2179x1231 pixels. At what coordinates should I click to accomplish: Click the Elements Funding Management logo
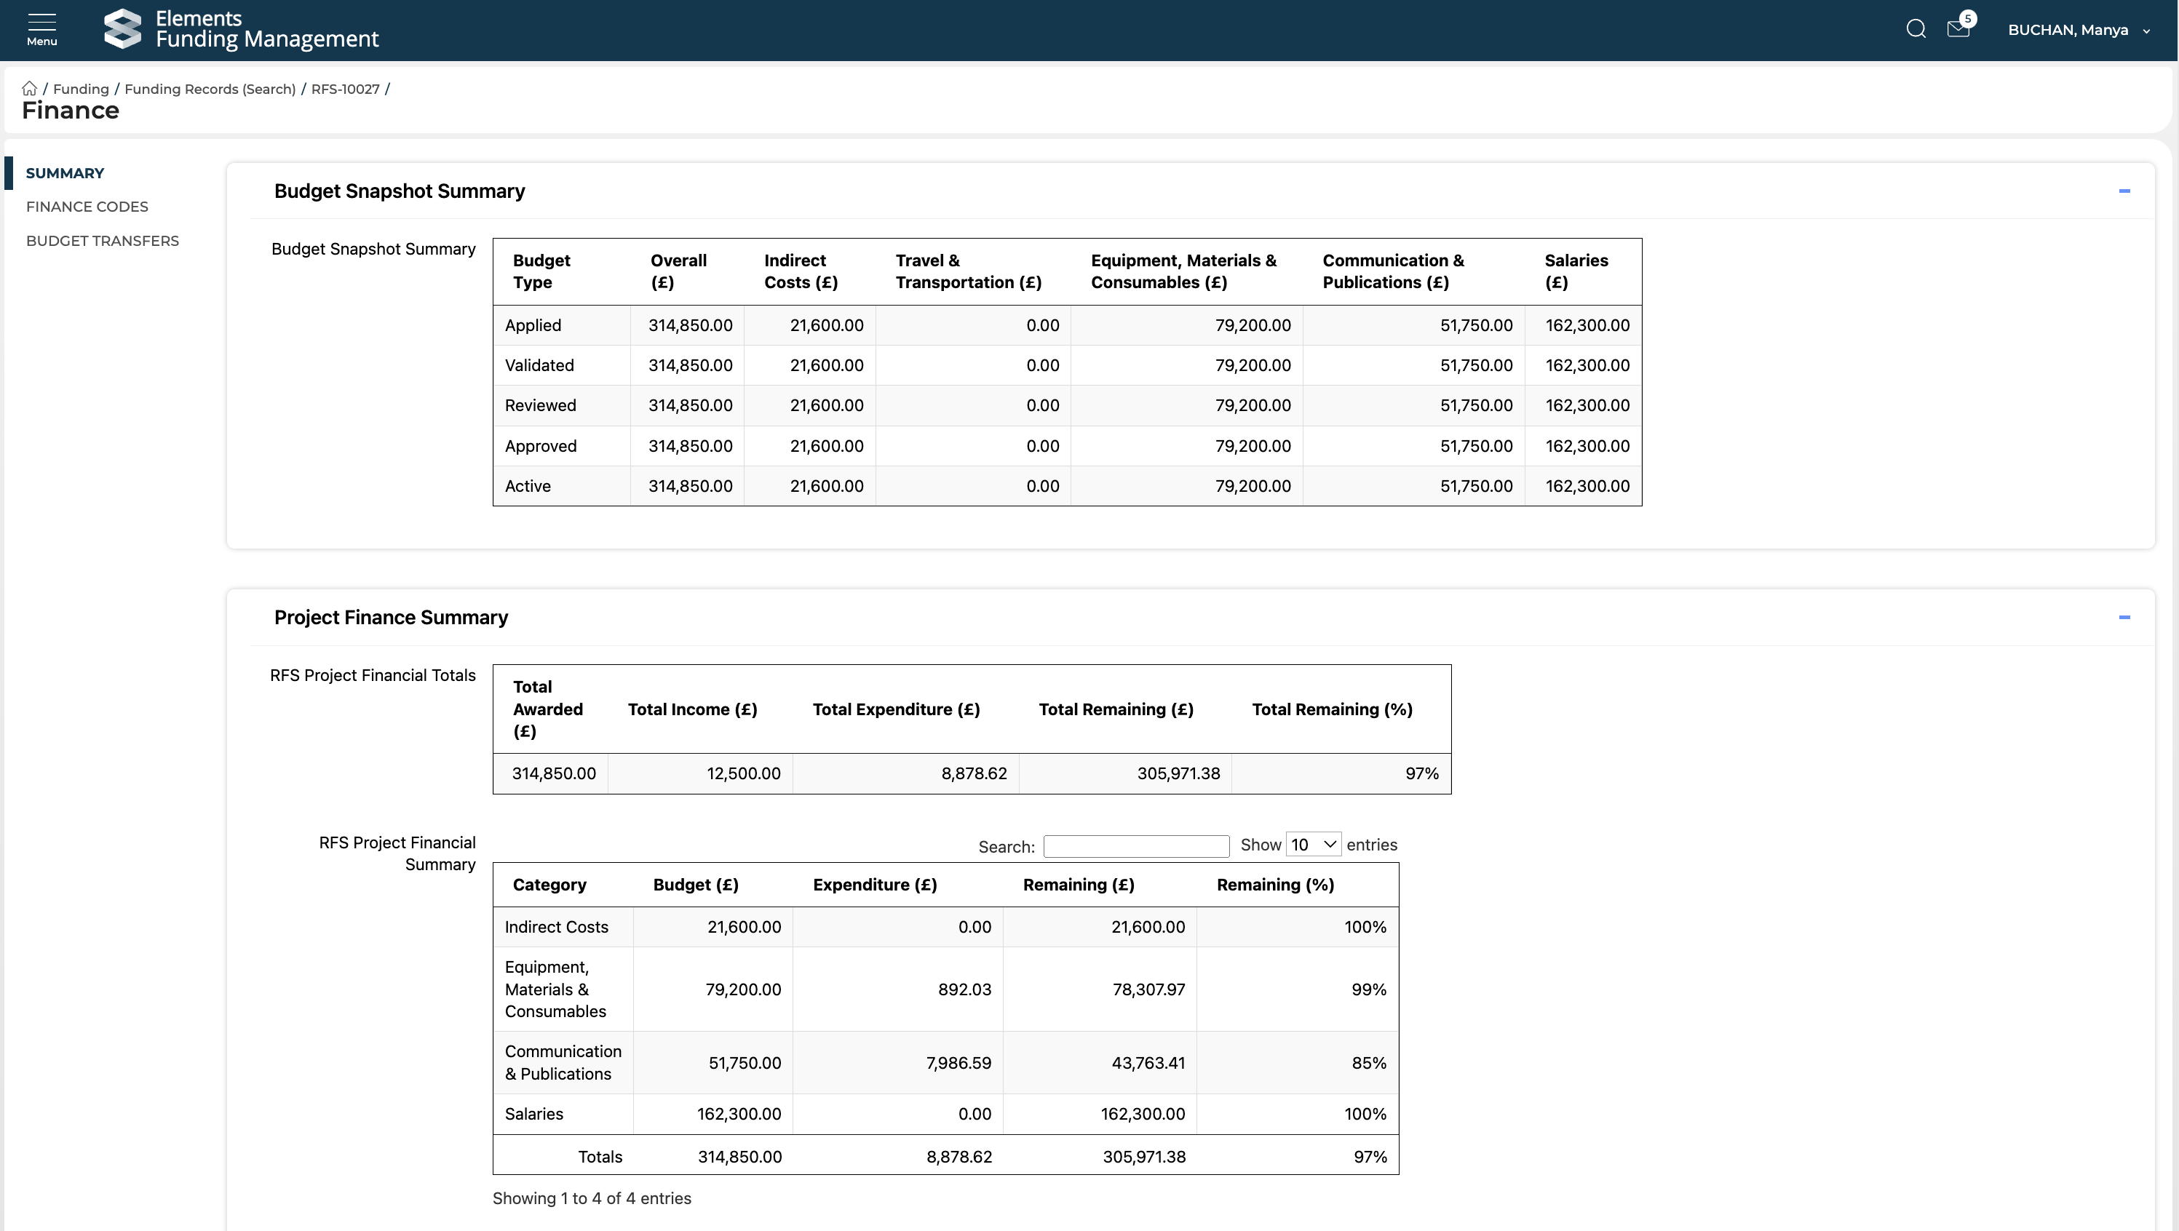click(x=241, y=29)
